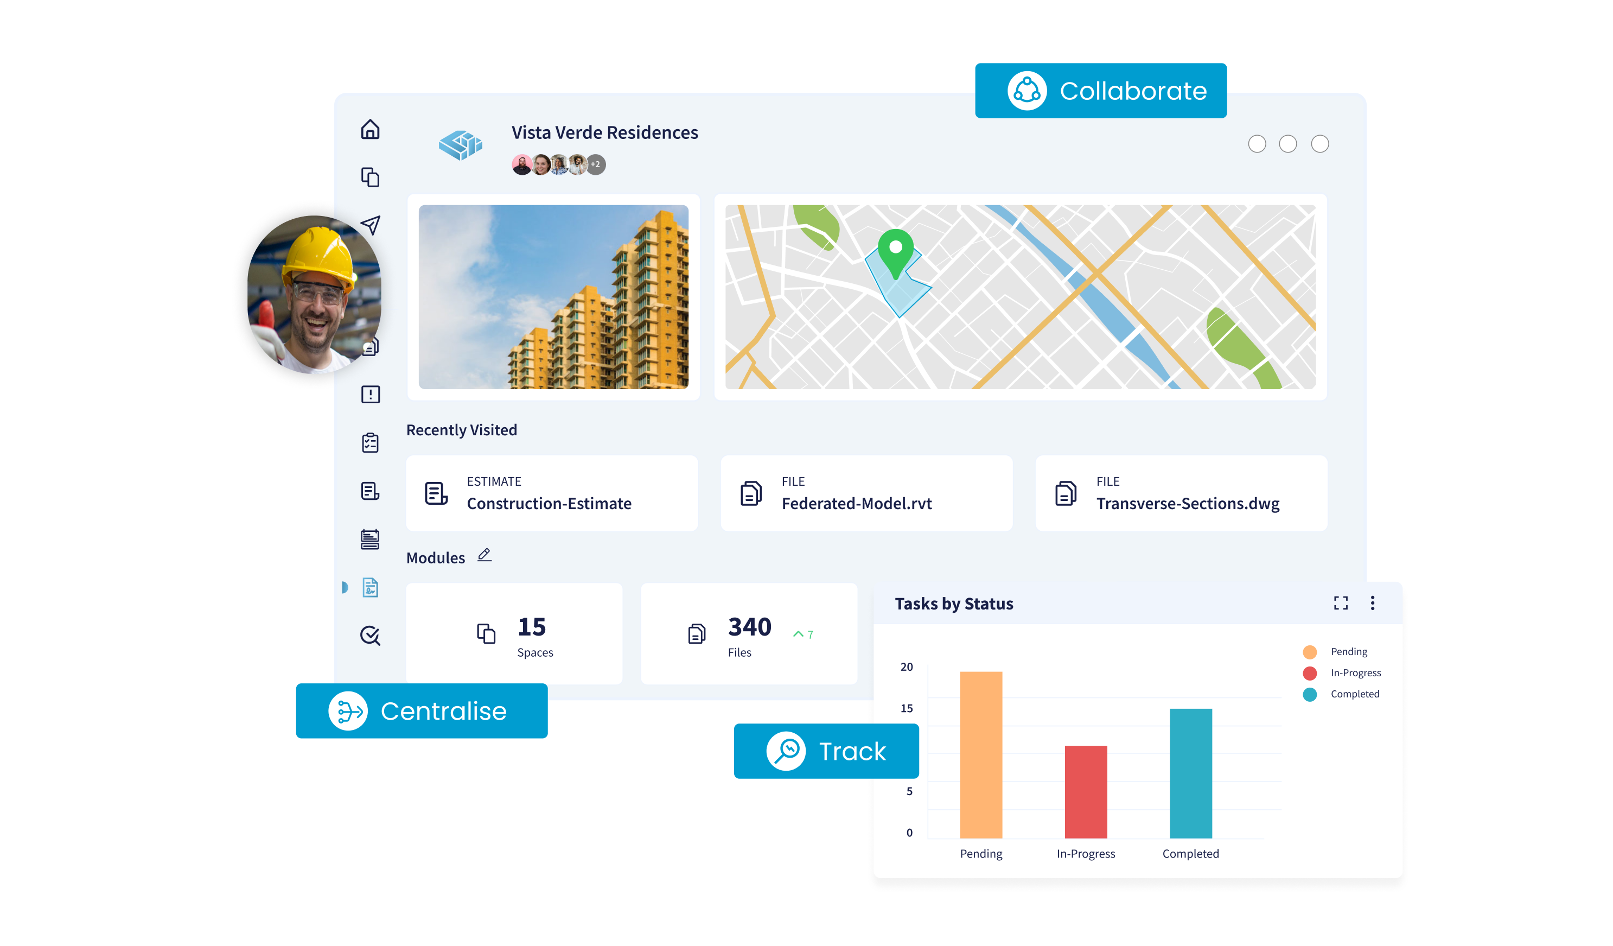Edit Modules with the pencil icon
Screen dimensions: 1613x946
point(484,555)
